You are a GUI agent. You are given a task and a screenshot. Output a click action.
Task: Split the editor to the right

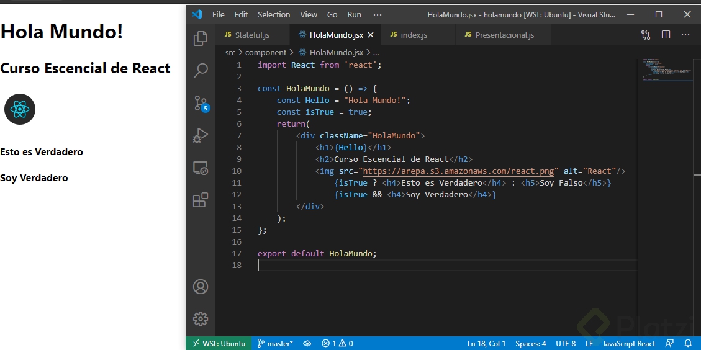coord(666,35)
